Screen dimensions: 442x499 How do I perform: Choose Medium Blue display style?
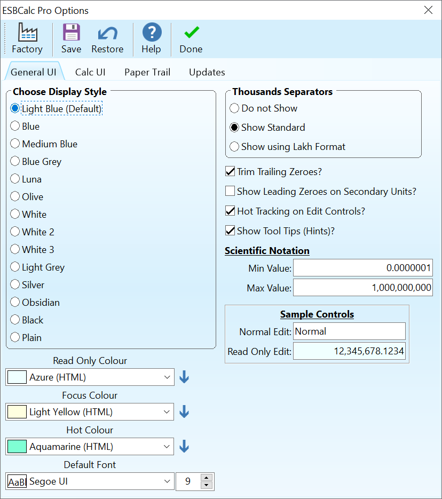(x=44, y=144)
